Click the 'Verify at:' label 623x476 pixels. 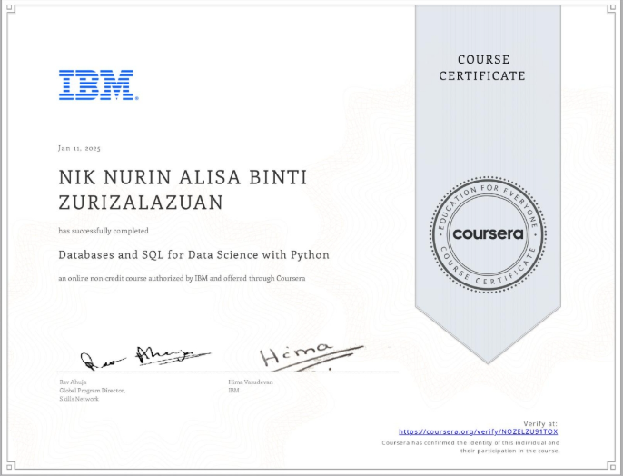pyautogui.click(x=540, y=423)
